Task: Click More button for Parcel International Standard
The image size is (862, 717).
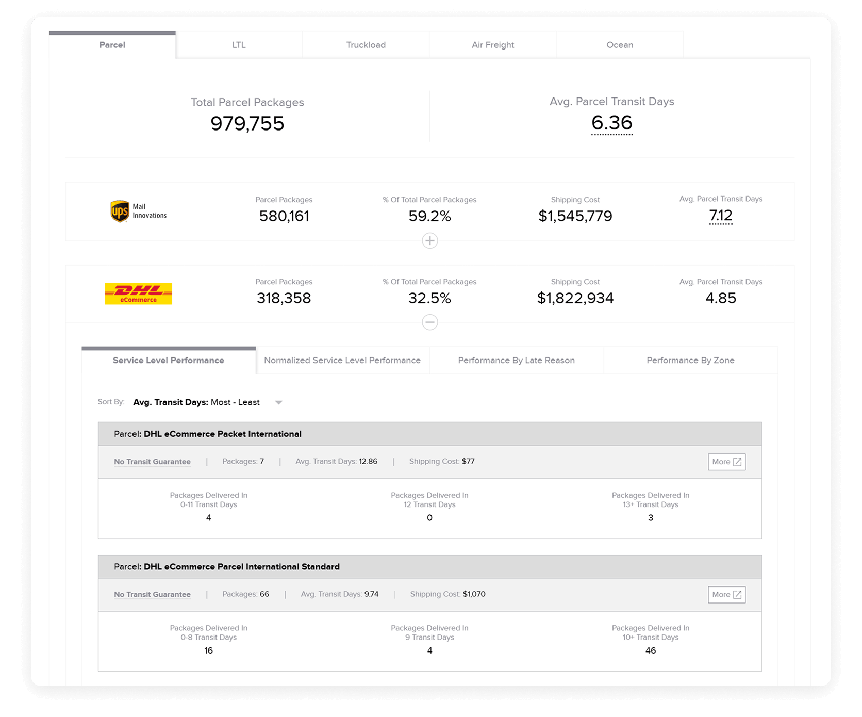Action: tap(727, 595)
